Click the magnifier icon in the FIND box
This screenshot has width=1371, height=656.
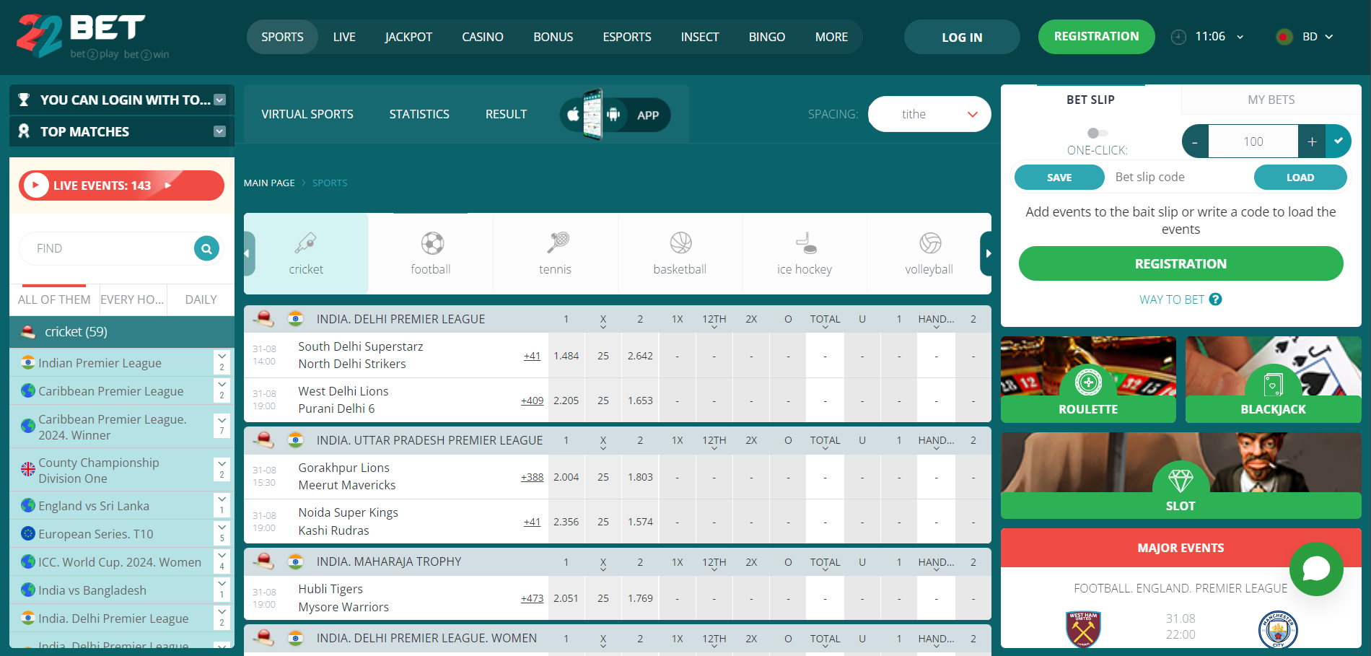206,248
